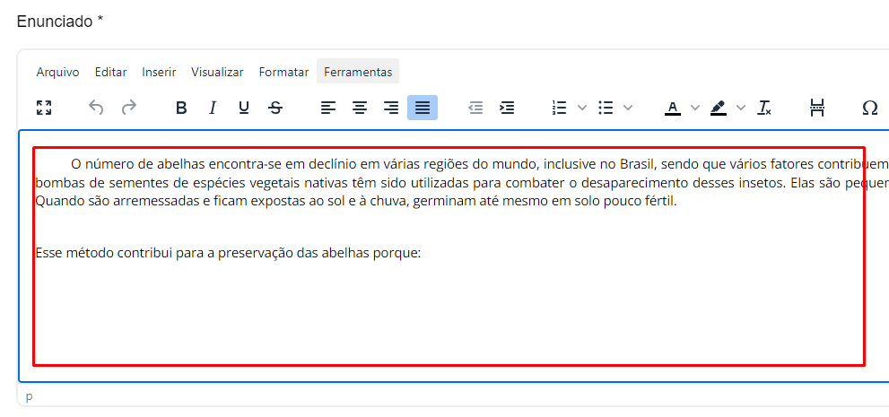Click the paragraph beginning 'Esse método contribui'
The image size is (889, 417).
pyautogui.click(x=229, y=253)
